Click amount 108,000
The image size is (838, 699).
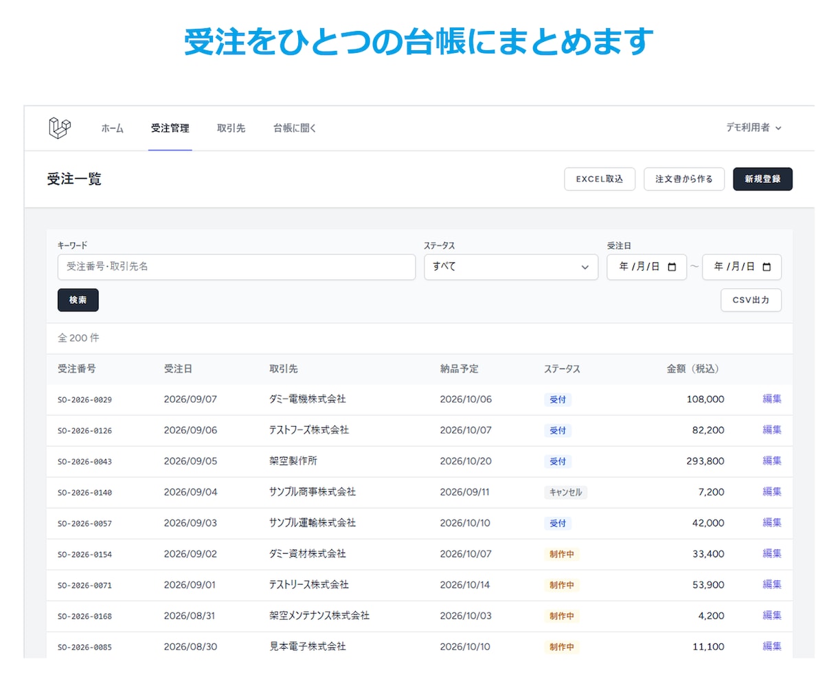pyautogui.click(x=705, y=399)
